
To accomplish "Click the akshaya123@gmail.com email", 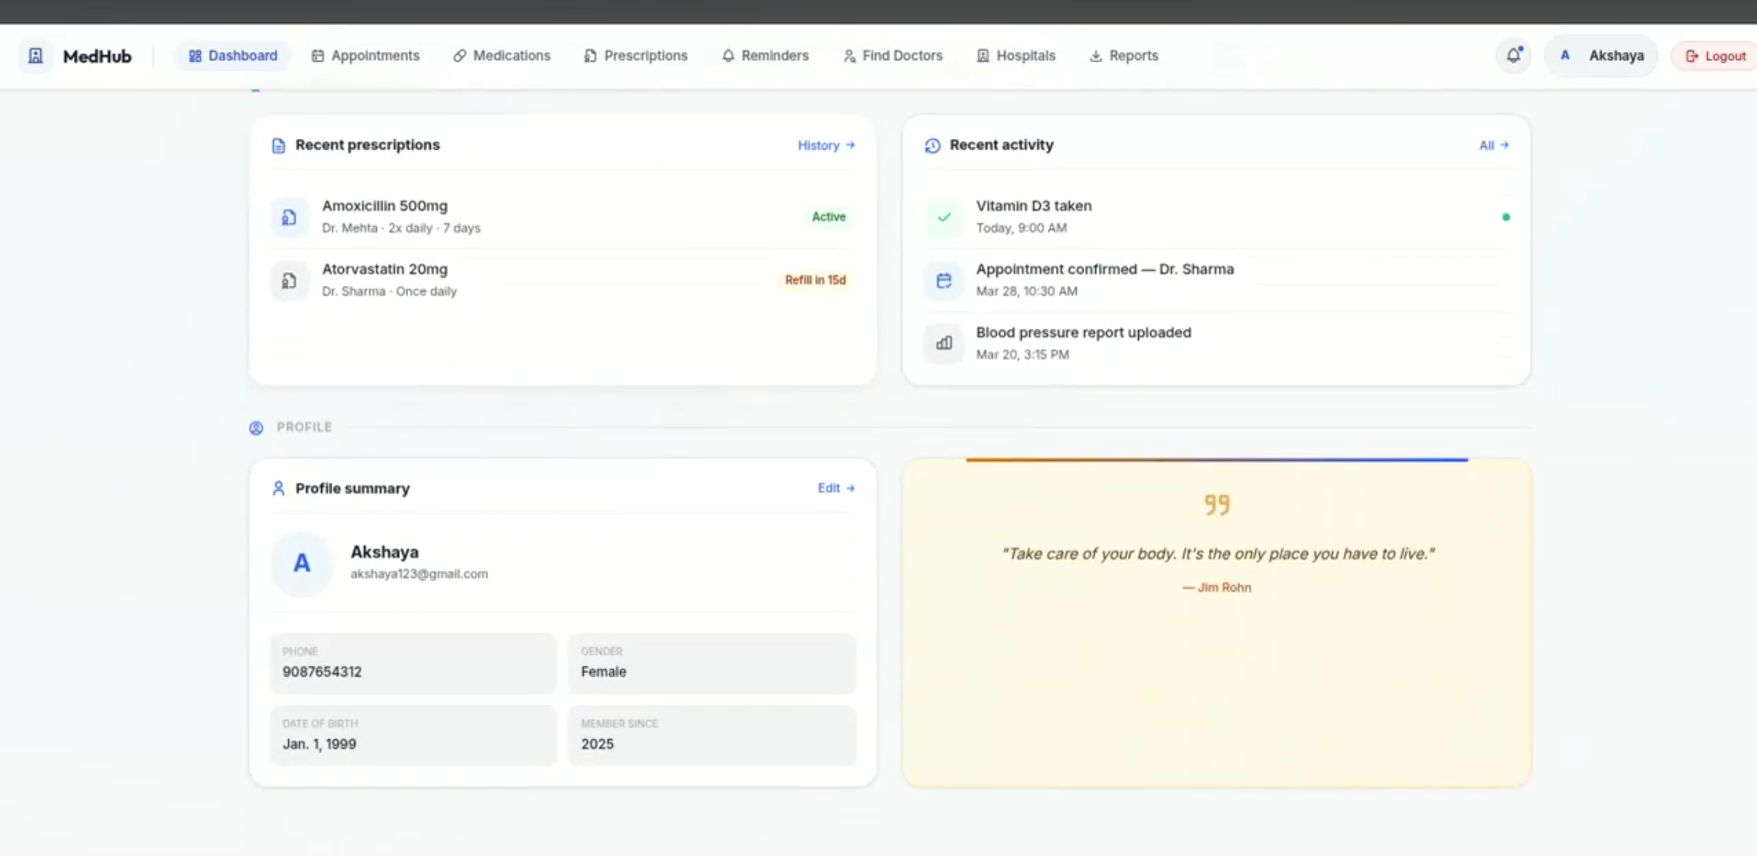I will [x=419, y=574].
